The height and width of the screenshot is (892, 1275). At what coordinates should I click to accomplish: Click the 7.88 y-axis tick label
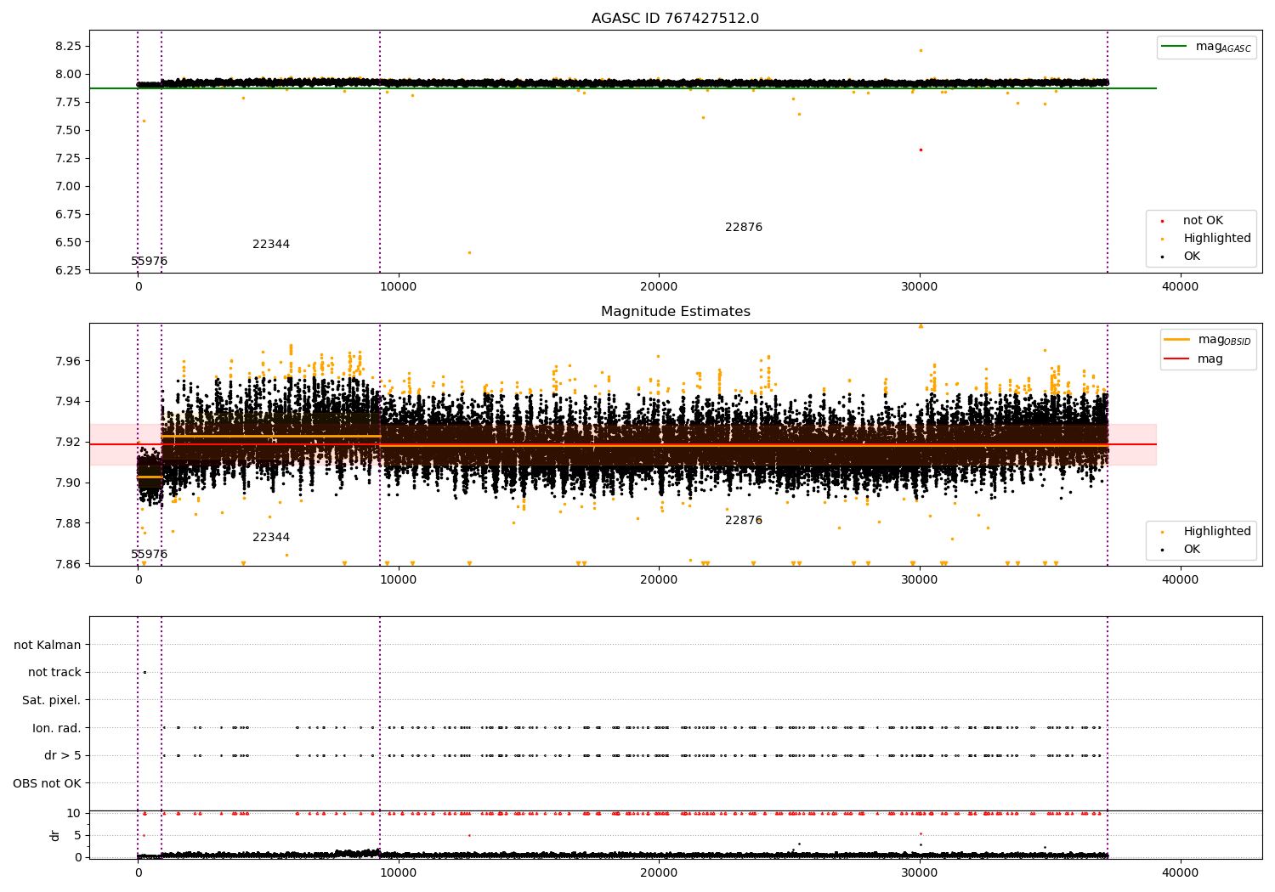coord(66,523)
